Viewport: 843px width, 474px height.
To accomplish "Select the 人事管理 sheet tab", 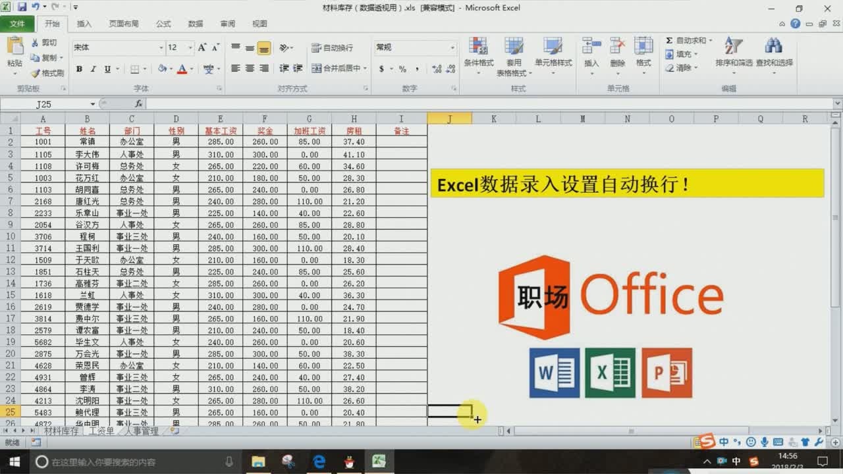I will [142, 431].
